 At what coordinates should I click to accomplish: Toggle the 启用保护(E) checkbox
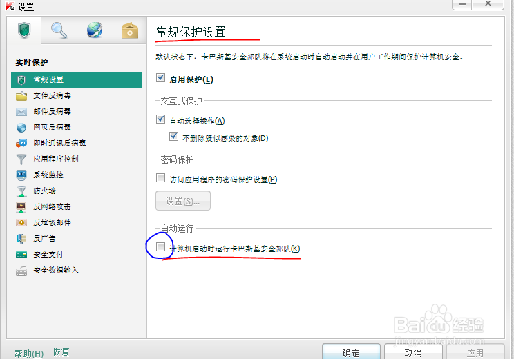[x=160, y=78]
